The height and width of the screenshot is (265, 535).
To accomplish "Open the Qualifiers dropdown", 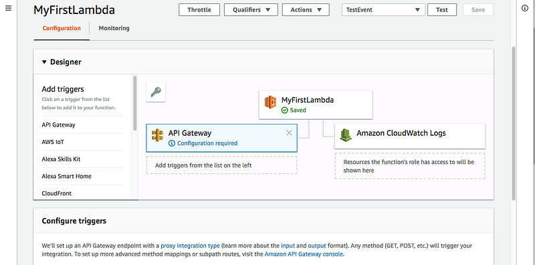I will click(251, 10).
